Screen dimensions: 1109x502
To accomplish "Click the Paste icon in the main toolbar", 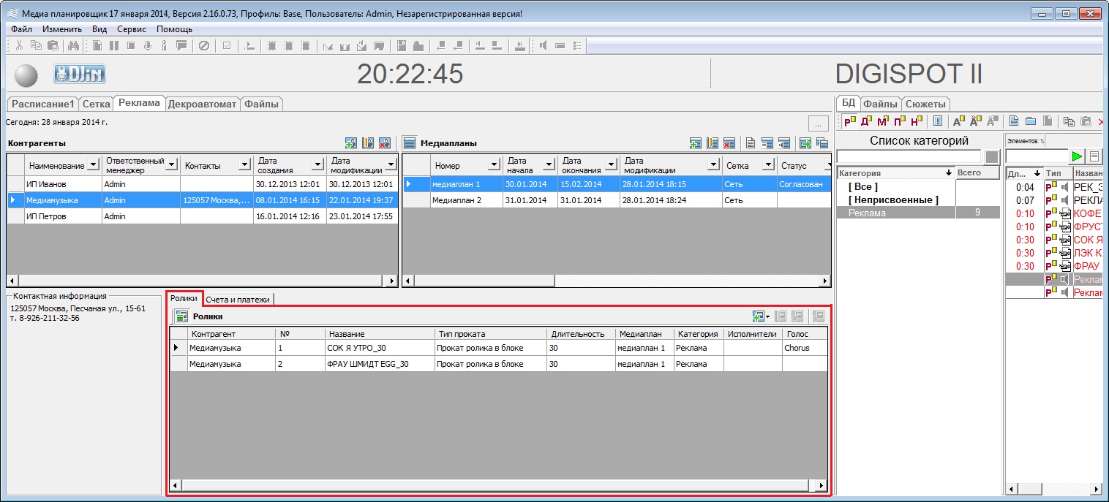I will pos(53,45).
